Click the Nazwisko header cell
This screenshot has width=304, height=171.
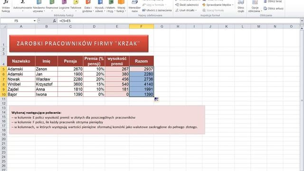(x=21, y=61)
